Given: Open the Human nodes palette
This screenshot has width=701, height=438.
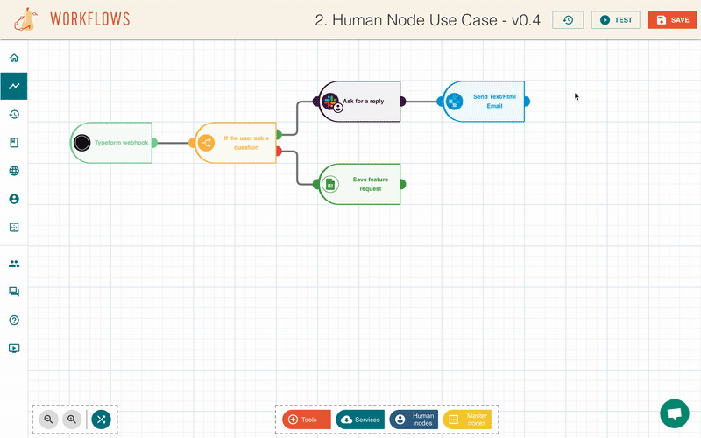Looking at the screenshot, I should point(414,420).
